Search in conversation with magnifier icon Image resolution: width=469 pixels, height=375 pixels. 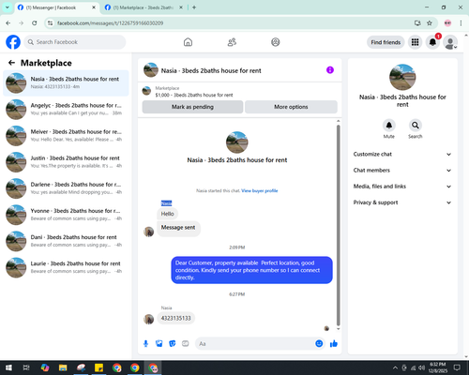416,126
